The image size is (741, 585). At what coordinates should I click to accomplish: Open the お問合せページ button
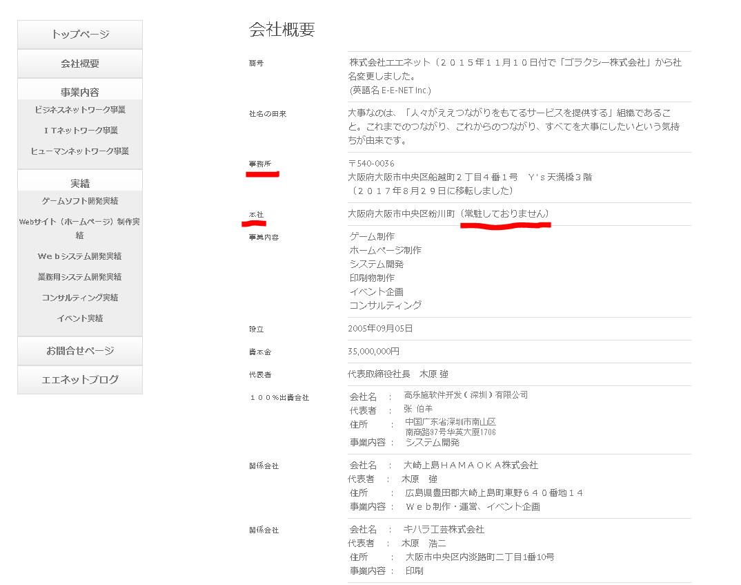pyautogui.click(x=80, y=351)
